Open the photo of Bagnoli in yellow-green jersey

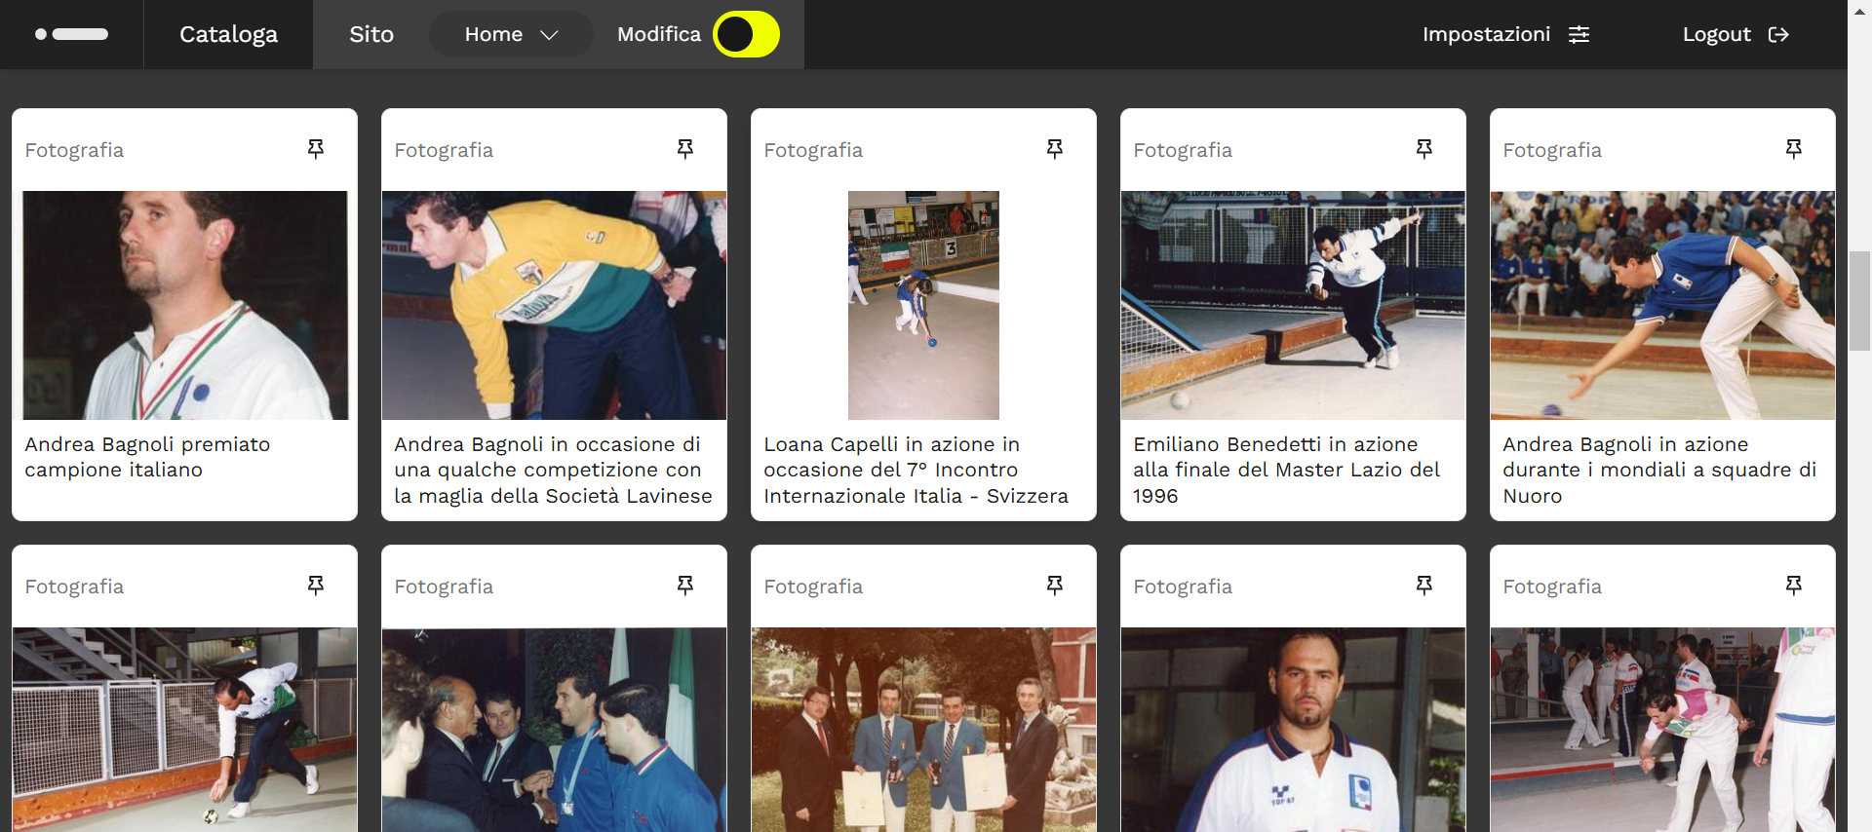pyautogui.click(x=554, y=305)
